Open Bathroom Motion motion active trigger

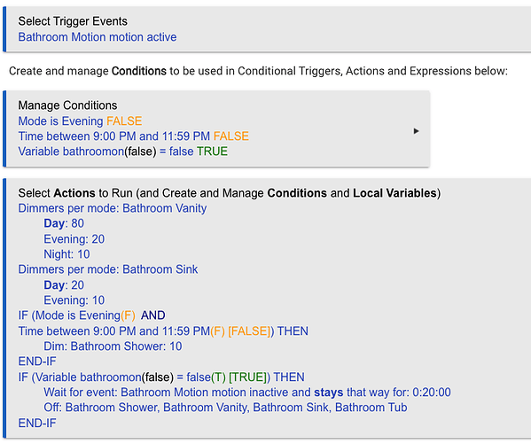98,37
